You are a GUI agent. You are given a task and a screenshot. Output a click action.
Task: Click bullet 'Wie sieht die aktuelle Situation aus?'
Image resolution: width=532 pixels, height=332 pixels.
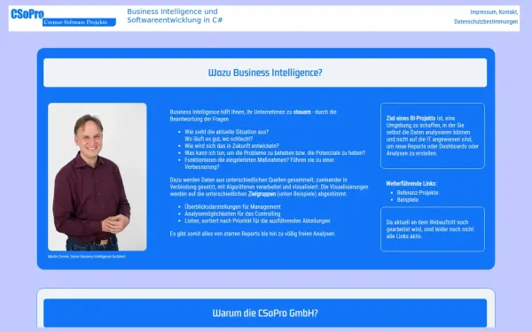click(x=227, y=132)
